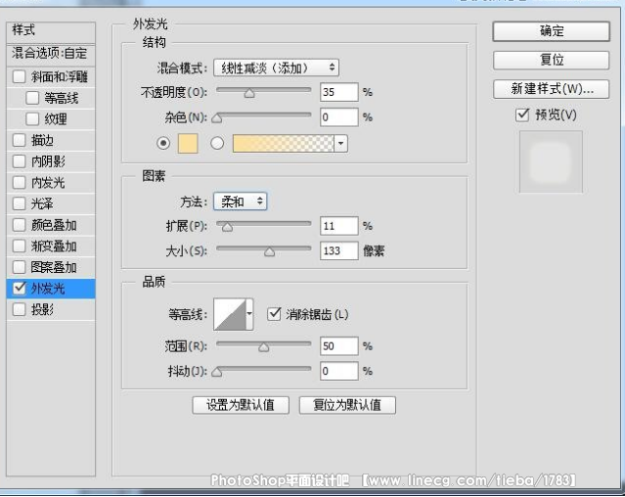
Task: Select 混合选项:自定 in the style list
Action: (51, 54)
